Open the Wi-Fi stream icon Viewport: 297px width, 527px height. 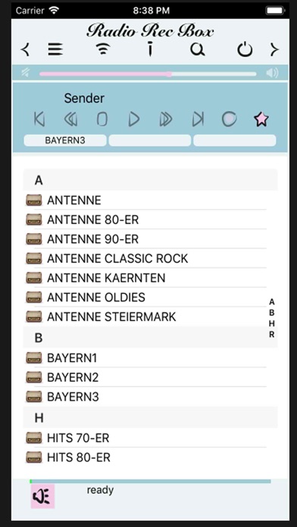coord(104,50)
